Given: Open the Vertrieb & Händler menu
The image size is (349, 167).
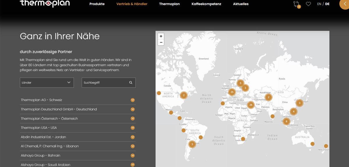Looking at the screenshot, I should tap(132, 4).
